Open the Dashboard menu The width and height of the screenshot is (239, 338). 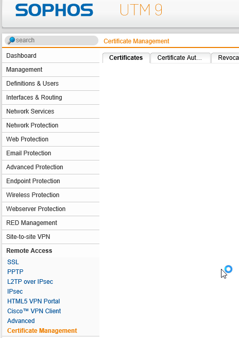tap(51, 56)
